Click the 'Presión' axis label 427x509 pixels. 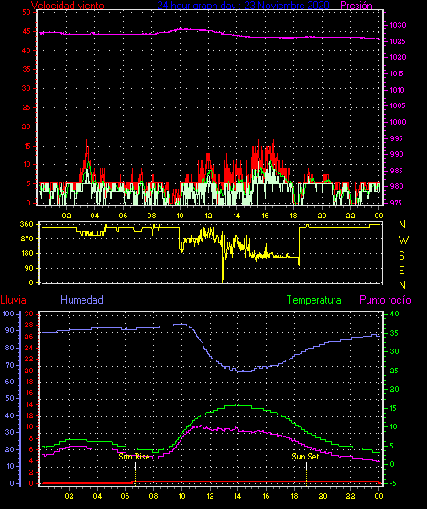click(356, 6)
